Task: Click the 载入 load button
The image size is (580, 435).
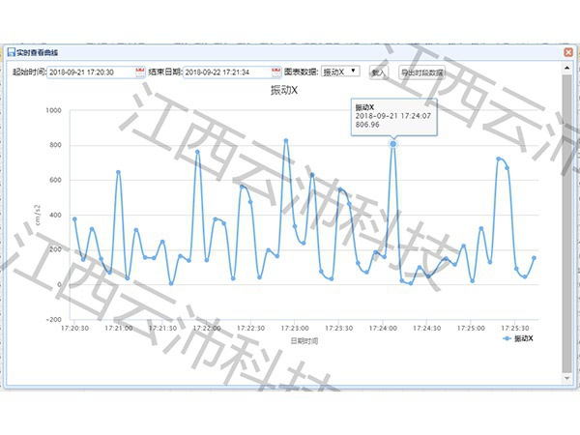Action: [x=378, y=72]
